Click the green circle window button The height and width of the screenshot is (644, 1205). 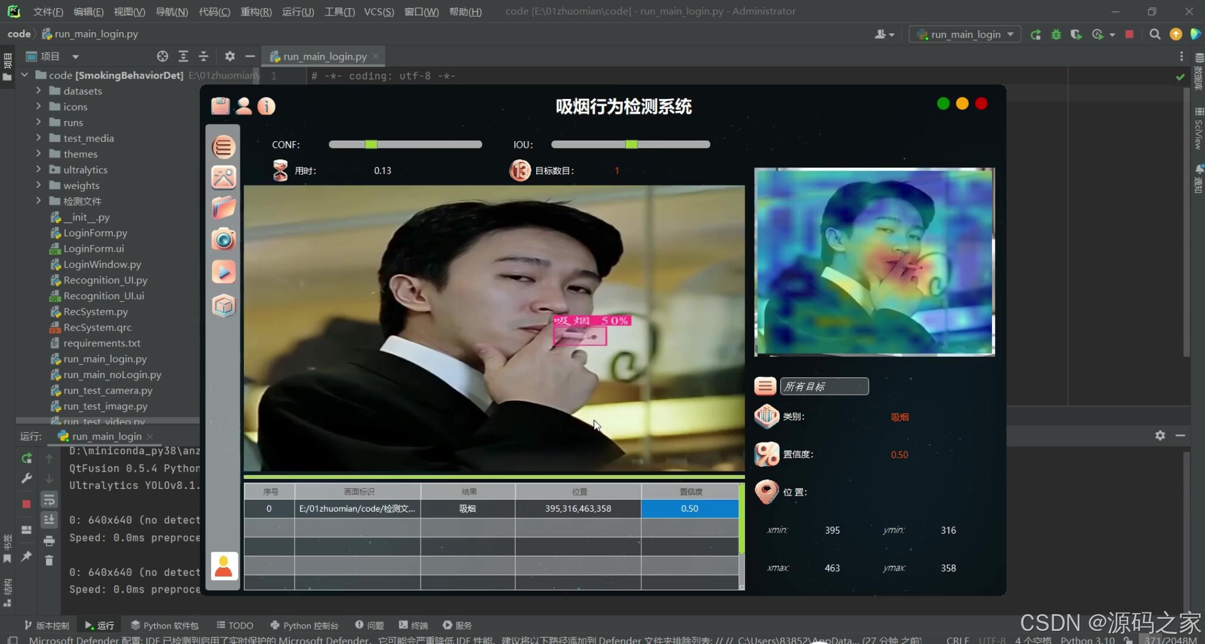tap(943, 104)
